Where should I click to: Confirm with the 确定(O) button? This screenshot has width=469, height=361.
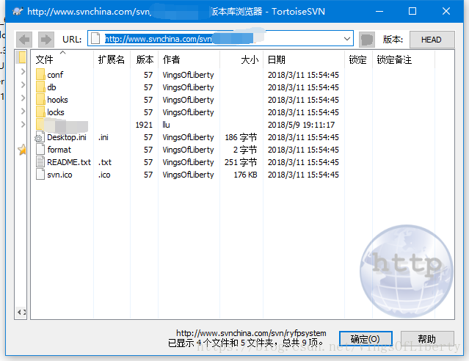[366, 339]
